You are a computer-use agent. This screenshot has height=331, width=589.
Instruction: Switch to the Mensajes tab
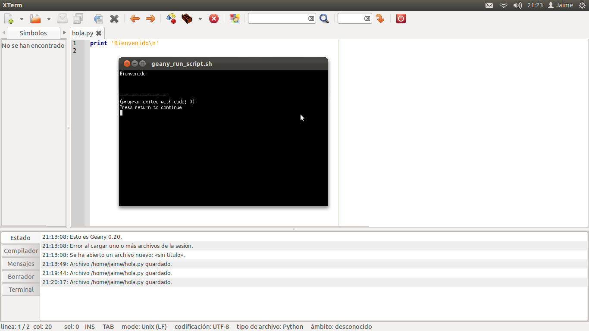click(x=21, y=264)
